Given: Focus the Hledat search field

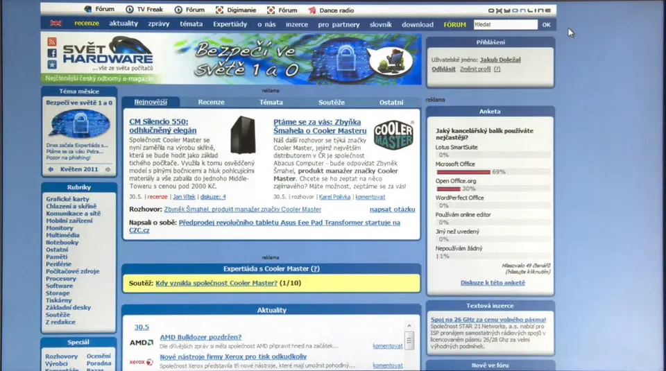Looking at the screenshot, I should (506, 25).
